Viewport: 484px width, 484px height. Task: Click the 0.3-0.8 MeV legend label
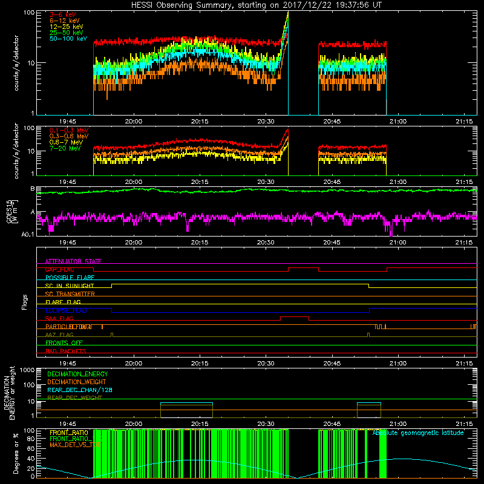69,136
